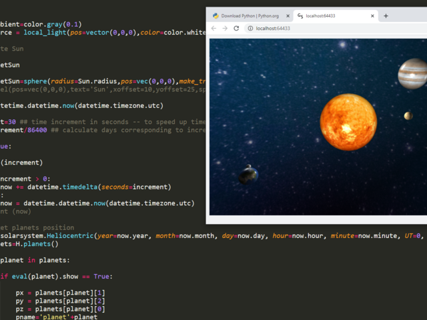Reload the localhost page

pos(237,29)
